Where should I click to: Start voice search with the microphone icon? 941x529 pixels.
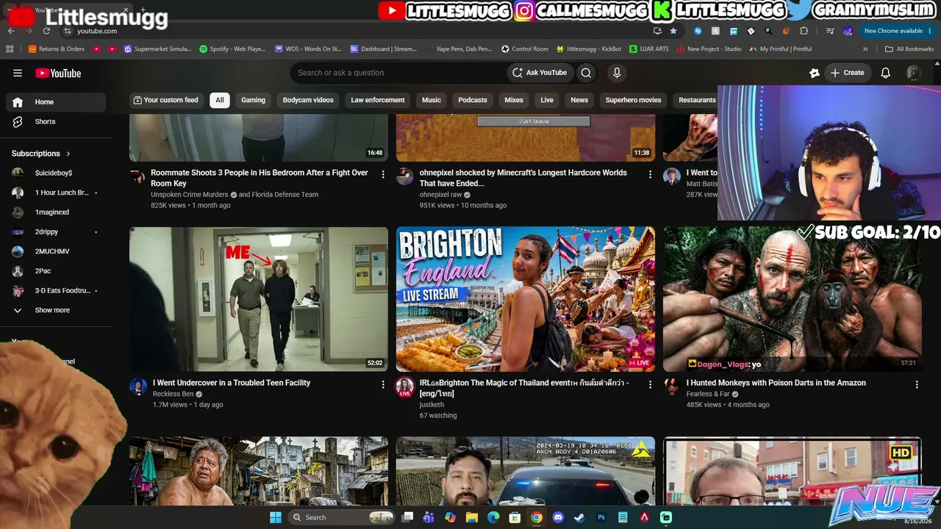pyautogui.click(x=617, y=73)
